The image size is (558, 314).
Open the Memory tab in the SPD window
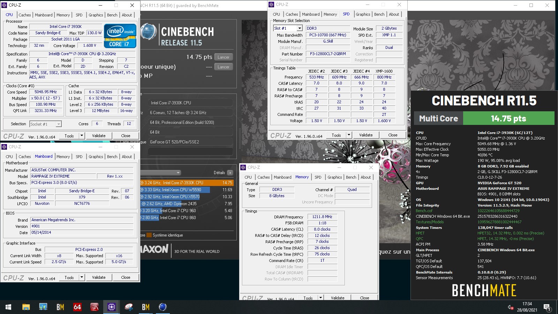[330, 14]
